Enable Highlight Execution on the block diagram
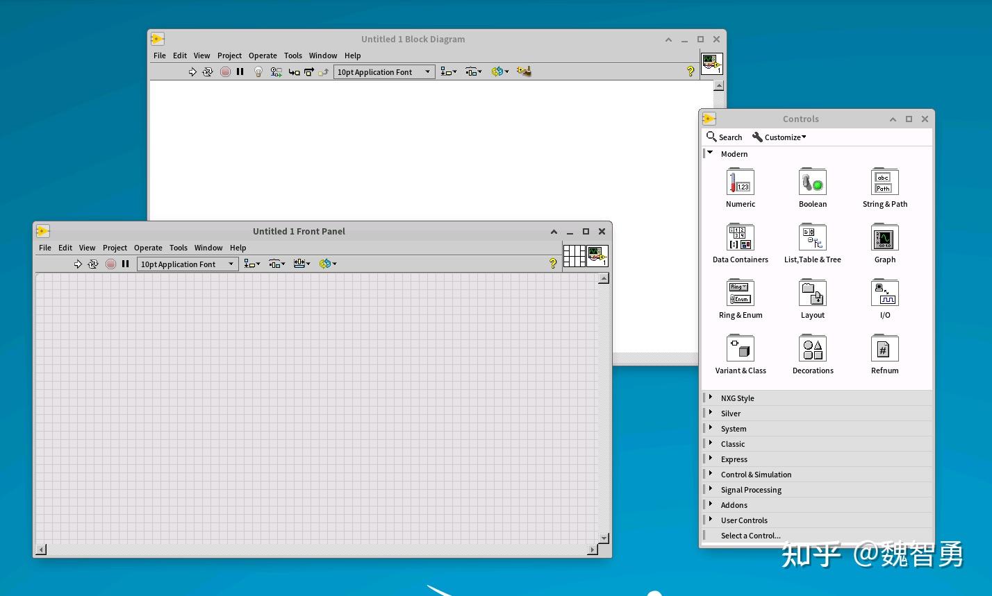The height and width of the screenshot is (596, 992). [x=258, y=71]
